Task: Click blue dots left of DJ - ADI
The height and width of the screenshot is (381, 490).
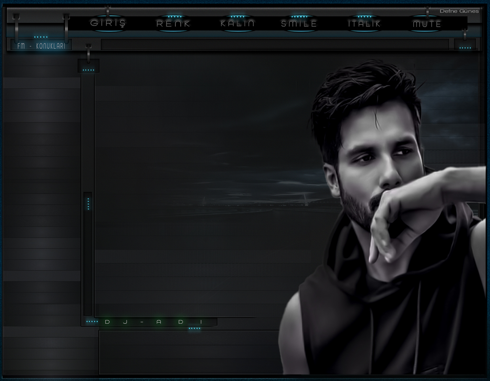Action: (x=92, y=322)
